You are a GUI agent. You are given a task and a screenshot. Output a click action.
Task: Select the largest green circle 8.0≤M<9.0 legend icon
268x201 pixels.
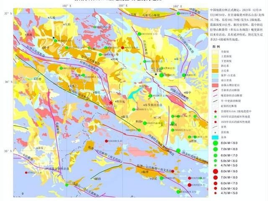pyautogui.click(x=214, y=142)
